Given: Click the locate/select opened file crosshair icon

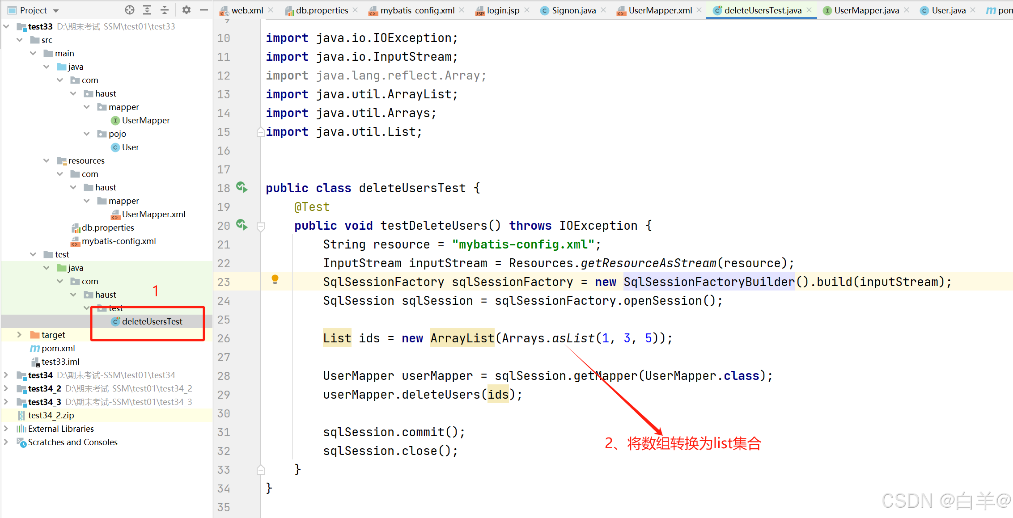Looking at the screenshot, I should tap(130, 10).
